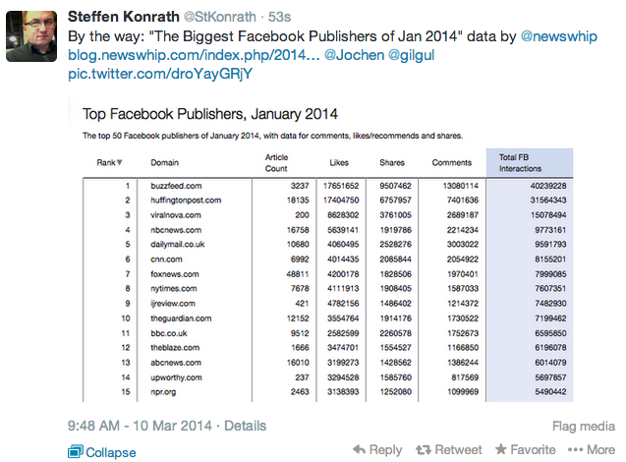Collapse the expanded tweet
626x462 pixels.
[102, 452]
